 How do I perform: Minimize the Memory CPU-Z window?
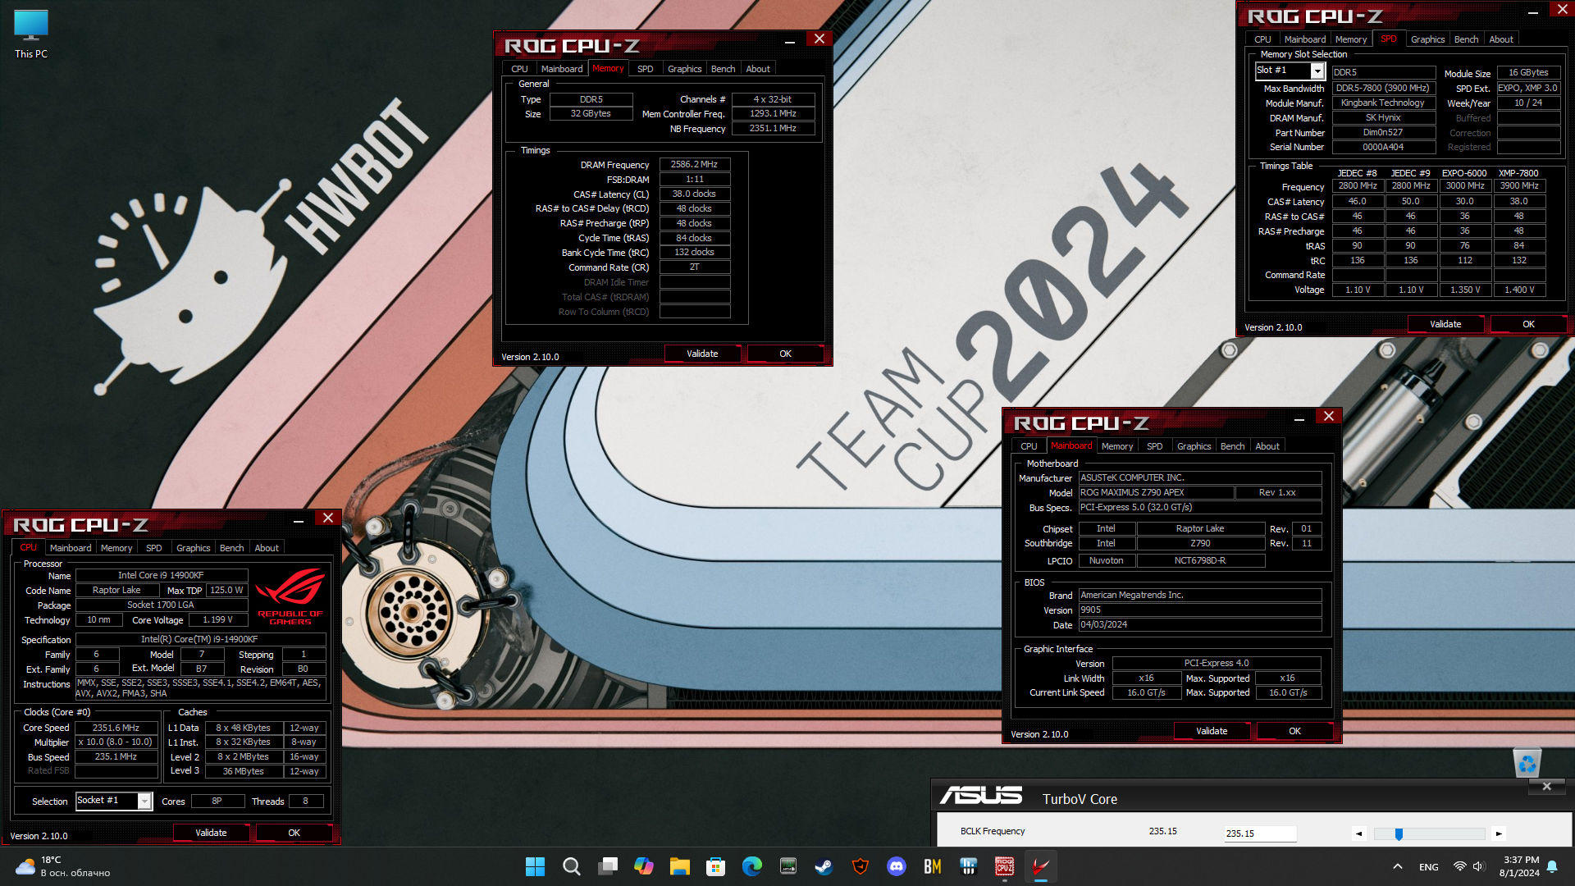(x=789, y=40)
